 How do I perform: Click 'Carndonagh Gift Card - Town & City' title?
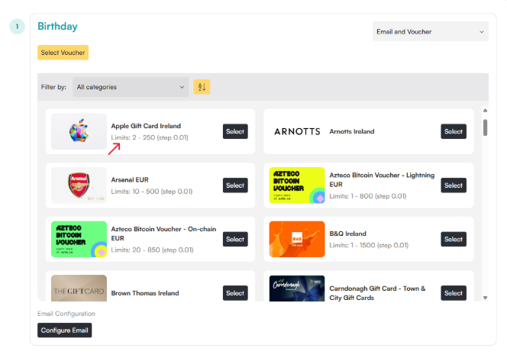pyautogui.click(x=377, y=293)
